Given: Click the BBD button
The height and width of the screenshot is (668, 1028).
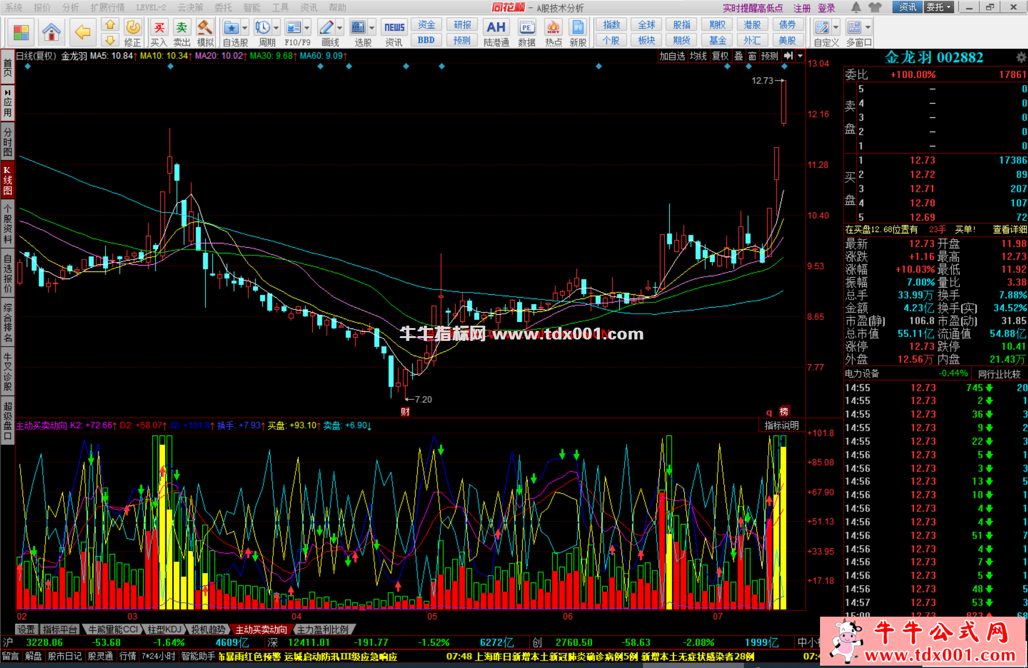Looking at the screenshot, I should coord(426,40).
